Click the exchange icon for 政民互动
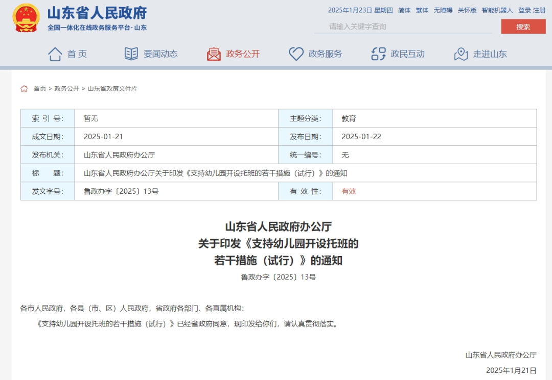The height and width of the screenshot is (380, 552). [378, 54]
